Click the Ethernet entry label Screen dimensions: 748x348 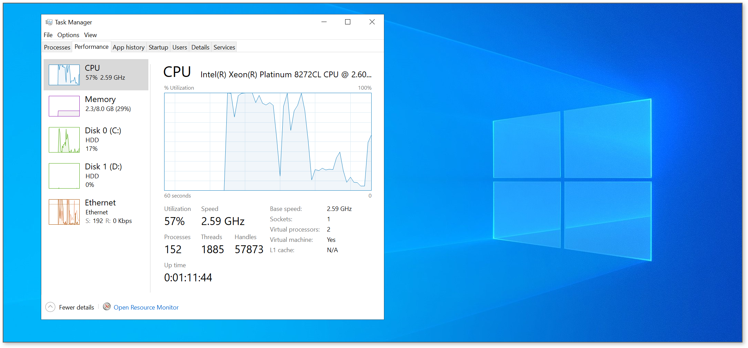coord(100,203)
